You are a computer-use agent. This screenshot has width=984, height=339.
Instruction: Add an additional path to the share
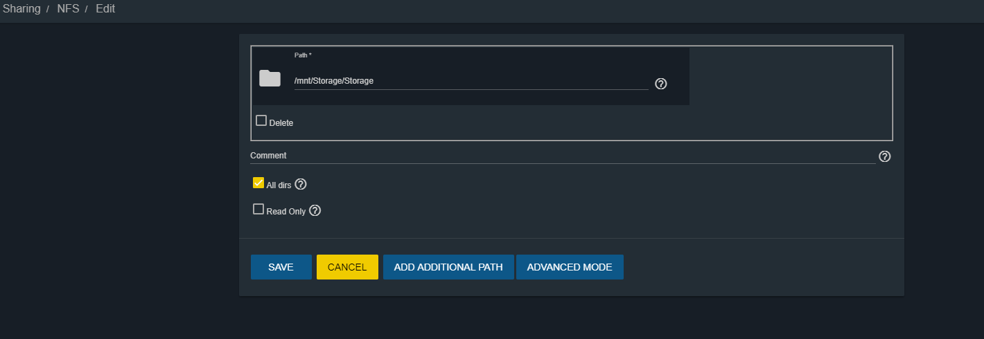[x=448, y=267]
